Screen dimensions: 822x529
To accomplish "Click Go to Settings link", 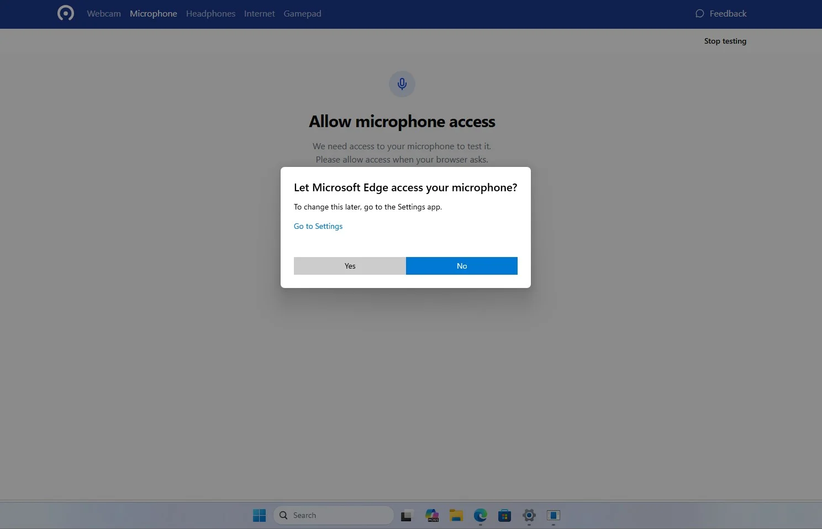I will click(x=318, y=226).
